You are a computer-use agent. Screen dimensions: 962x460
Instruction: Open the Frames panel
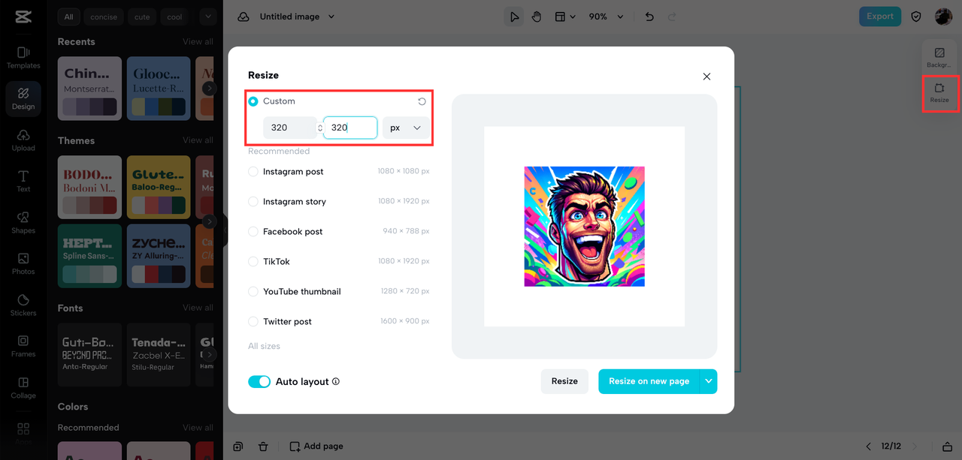coord(23,347)
